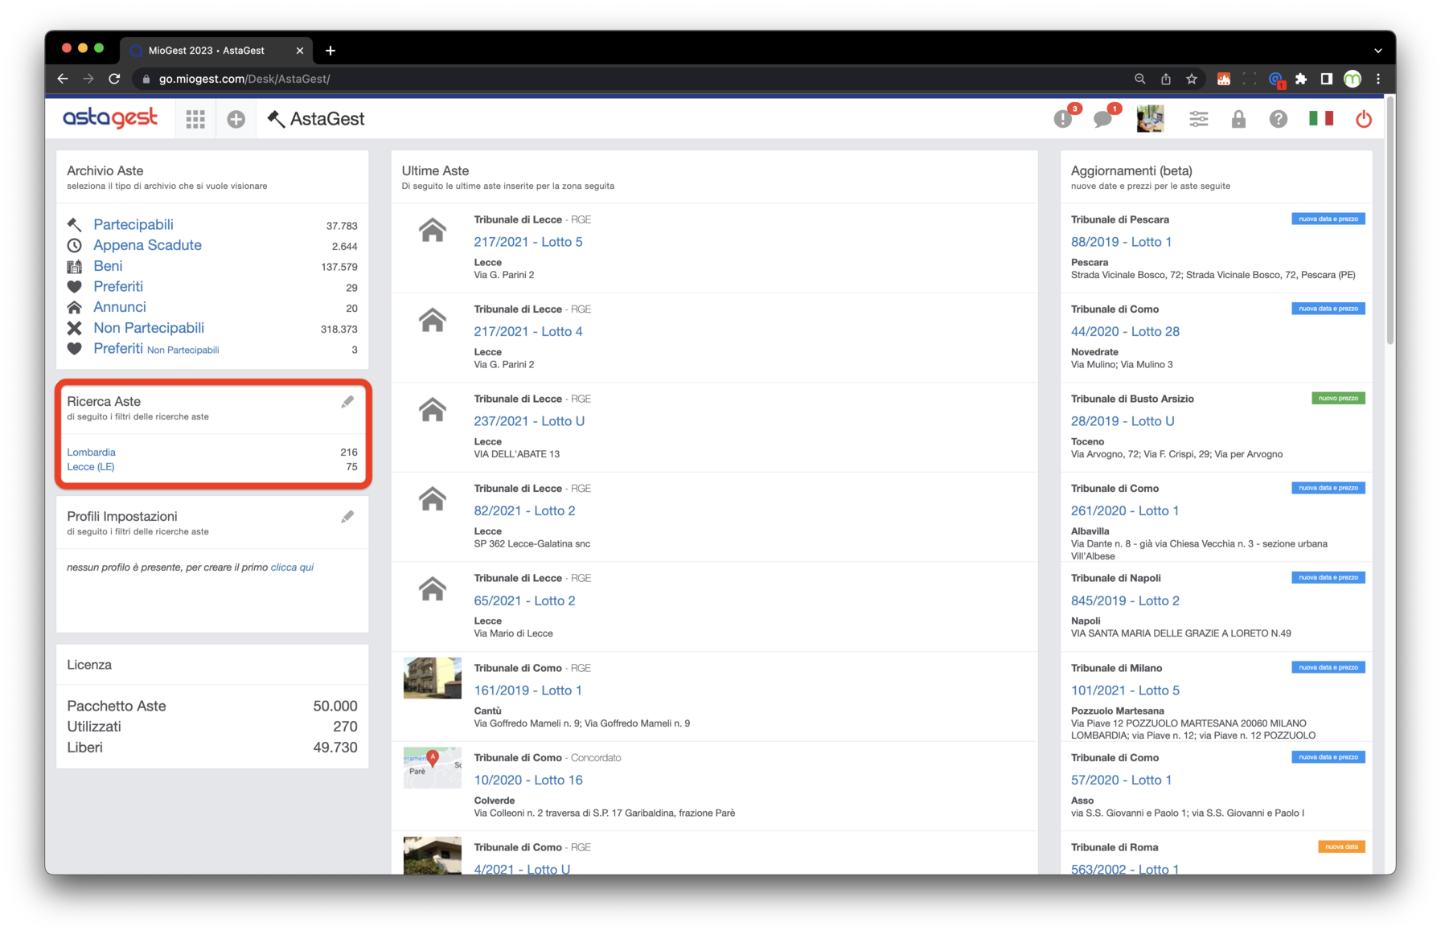Open update 261/2020 - Lotto 1
The image size is (1441, 934).
coord(1125,510)
